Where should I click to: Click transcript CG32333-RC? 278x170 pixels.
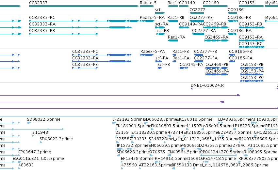click(x=42, y=18)
